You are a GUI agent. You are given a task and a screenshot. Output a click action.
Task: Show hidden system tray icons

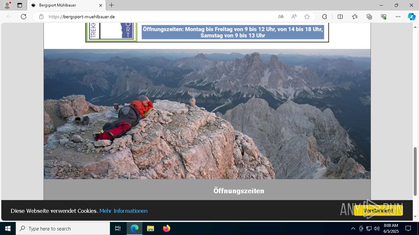353,228
